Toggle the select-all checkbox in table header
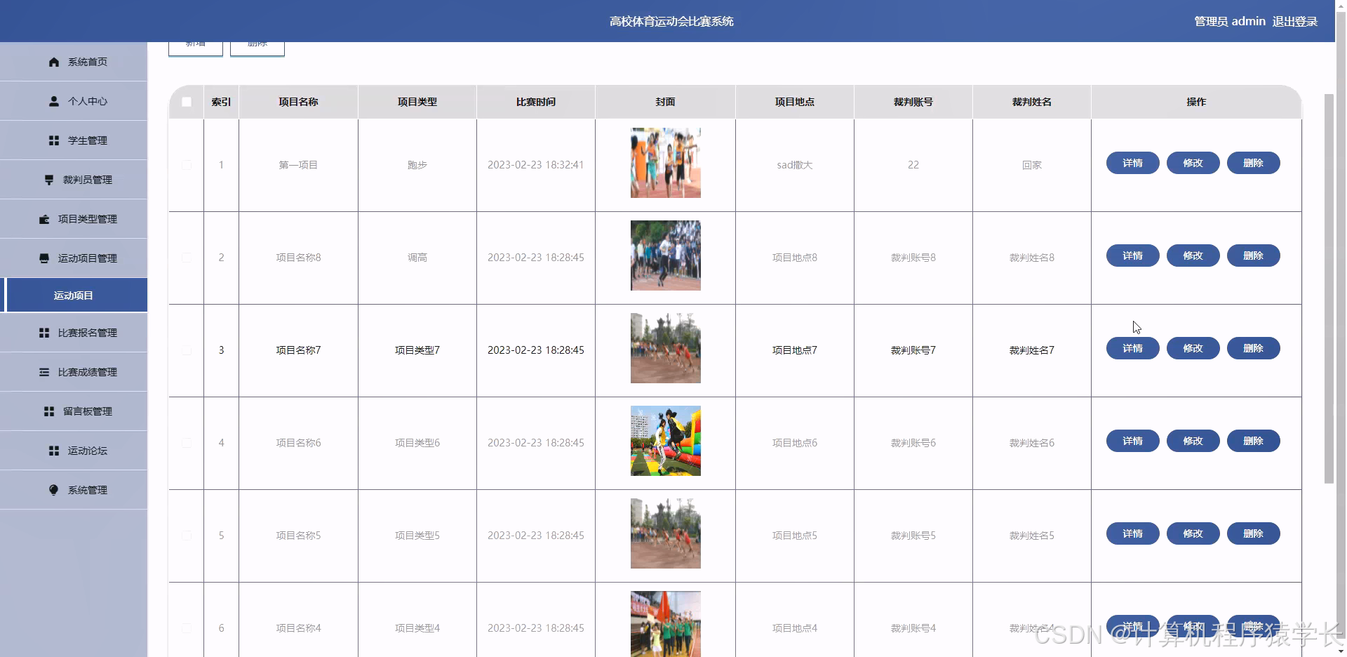The height and width of the screenshot is (657, 1347). [187, 102]
